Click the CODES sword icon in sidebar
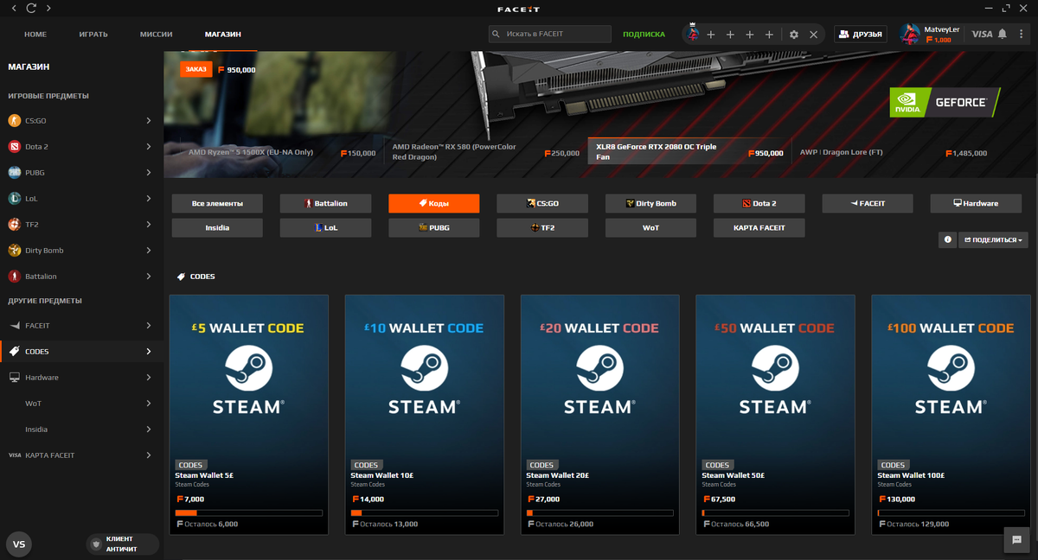Image resolution: width=1038 pixels, height=560 pixels. [13, 351]
